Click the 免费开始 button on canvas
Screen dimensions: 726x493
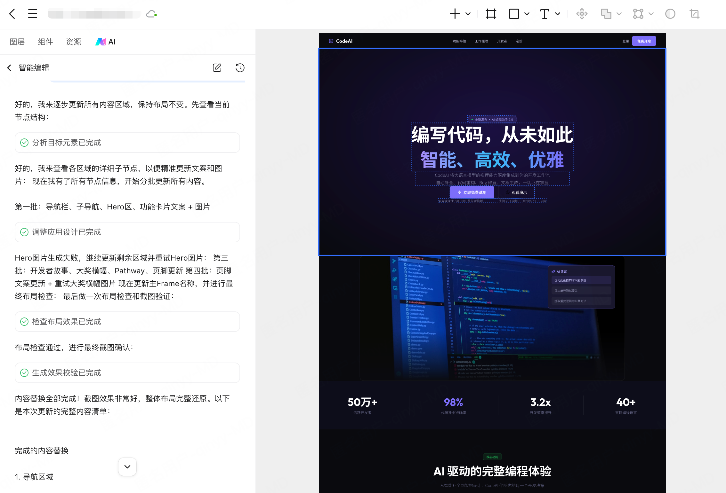point(644,41)
